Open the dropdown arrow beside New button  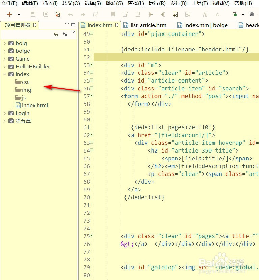click(x=19, y=14)
